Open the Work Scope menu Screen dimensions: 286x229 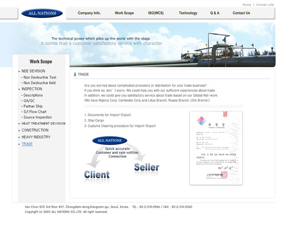tap(124, 13)
